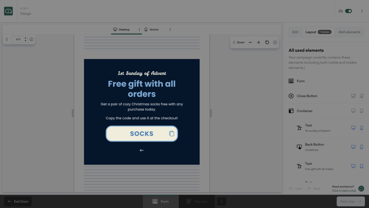The width and height of the screenshot is (369, 208).
Task: Switch to the Add elements tab
Action: [x=349, y=32]
